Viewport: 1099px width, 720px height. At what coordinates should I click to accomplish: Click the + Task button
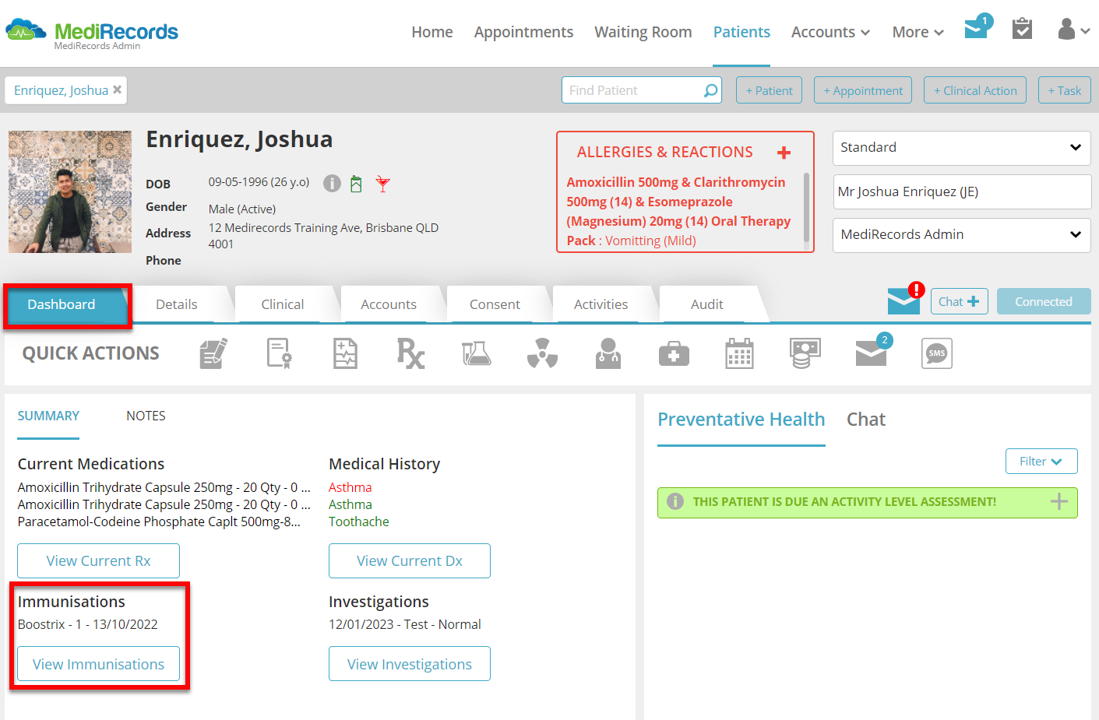click(1064, 90)
